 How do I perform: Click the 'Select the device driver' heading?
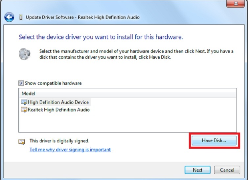(x=101, y=37)
